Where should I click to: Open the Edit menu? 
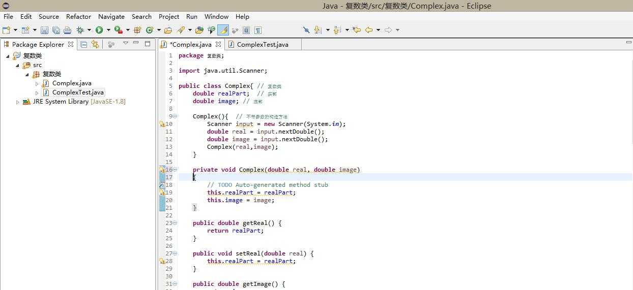pos(26,16)
